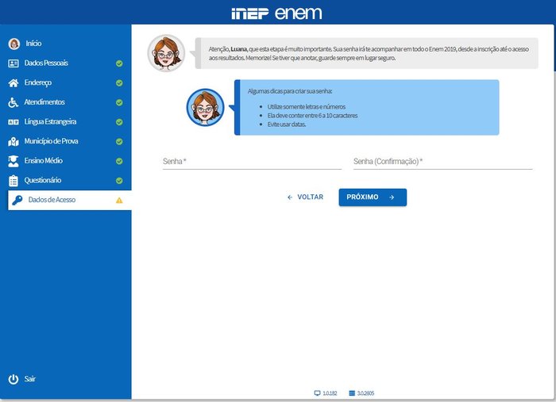Click the heading 'Algumas dicas para criar sua senha:'
556x402 pixels.
click(x=290, y=91)
